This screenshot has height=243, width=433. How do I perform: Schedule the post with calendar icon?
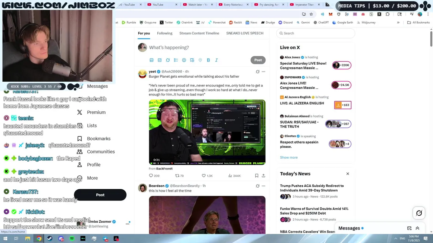tap(192, 60)
